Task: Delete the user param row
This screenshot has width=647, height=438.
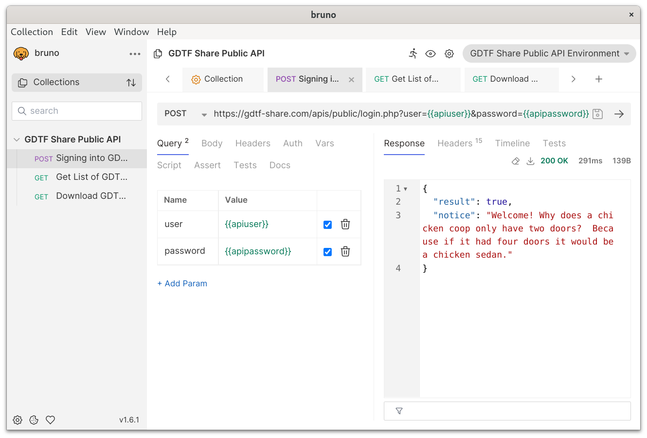Action: (x=345, y=224)
